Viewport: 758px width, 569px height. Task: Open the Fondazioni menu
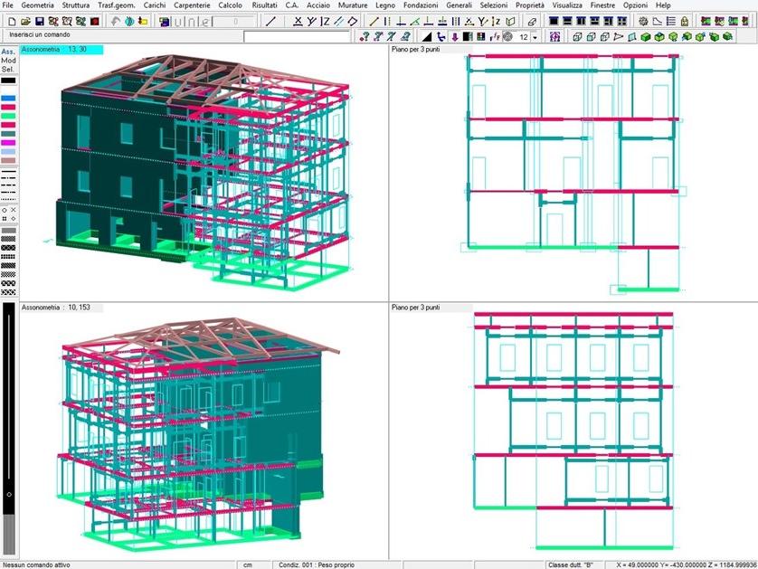coord(421,5)
